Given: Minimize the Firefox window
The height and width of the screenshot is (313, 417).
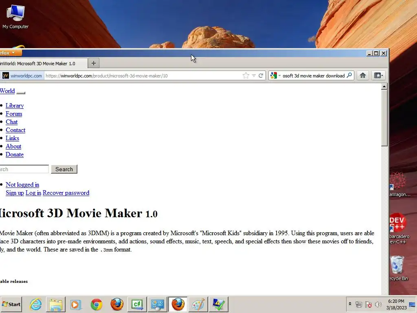Looking at the screenshot, I should pyautogui.click(x=369, y=53).
